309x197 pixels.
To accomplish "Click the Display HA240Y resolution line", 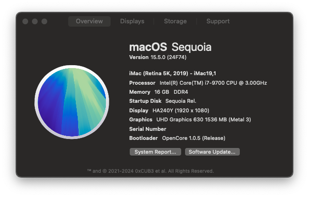I will (x=169, y=110).
